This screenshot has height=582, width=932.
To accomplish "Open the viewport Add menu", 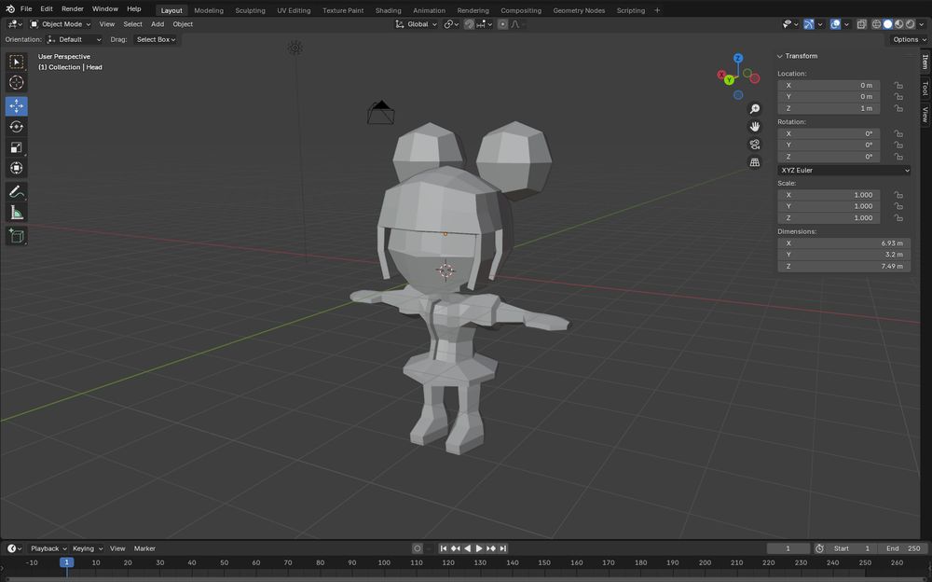I will click(x=158, y=24).
